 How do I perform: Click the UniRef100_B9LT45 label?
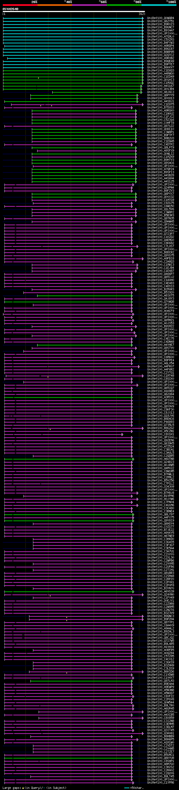click(x=161, y=776)
